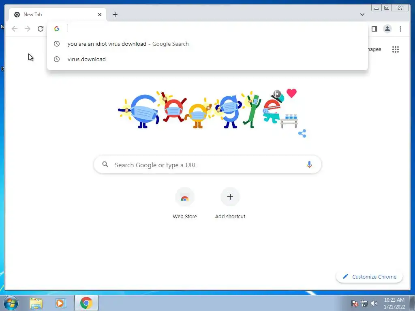
Task: Click the Customize Chrome button
Action: (x=369, y=277)
